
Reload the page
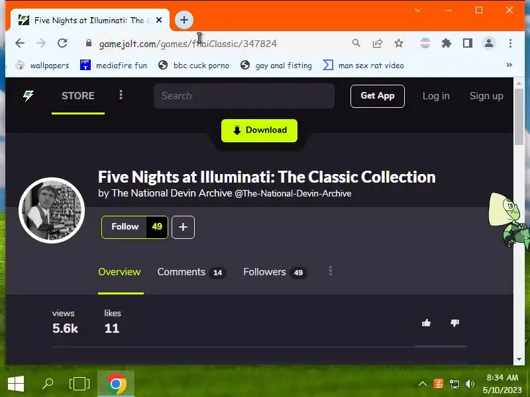point(62,43)
